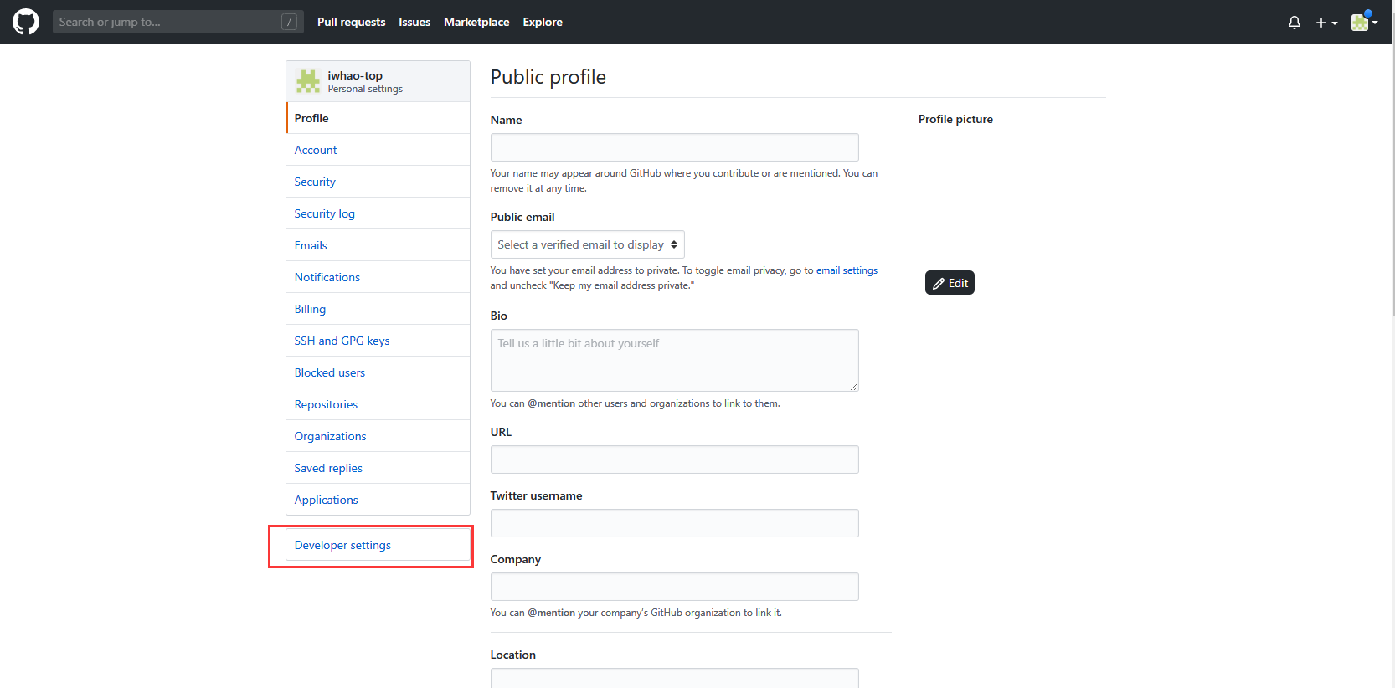The height and width of the screenshot is (688, 1395).
Task: Click the page vertical scrollbar
Action: pyautogui.click(x=1391, y=167)
